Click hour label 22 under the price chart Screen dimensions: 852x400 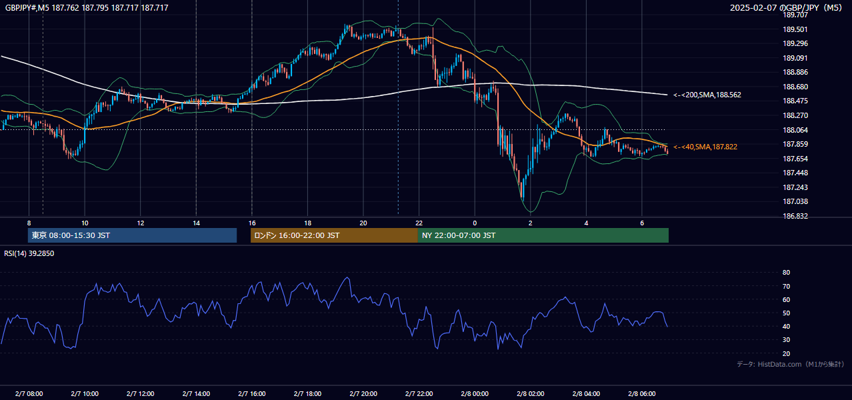[x=419, y=223]
